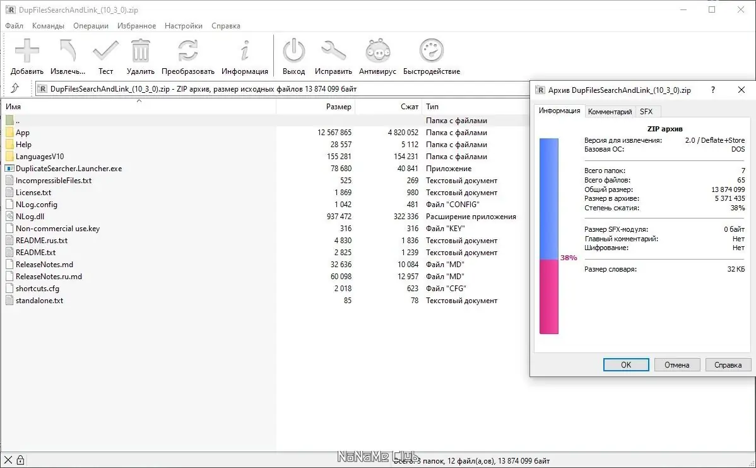Open the Быстродействие benchmark icon
This screenshot has width=756, height=468.
click(x=431, y=51)
